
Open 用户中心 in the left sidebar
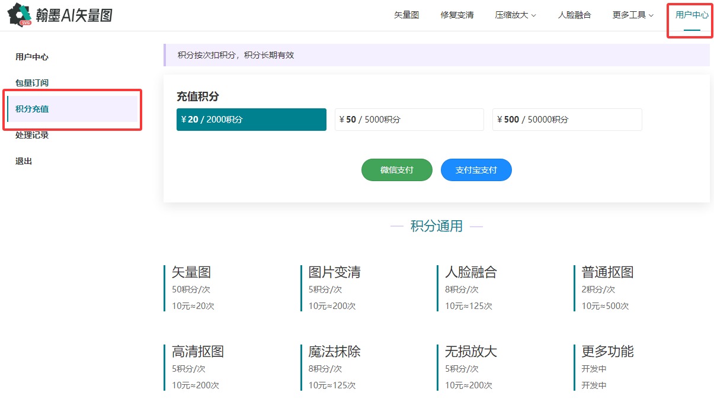coord(32,57)
